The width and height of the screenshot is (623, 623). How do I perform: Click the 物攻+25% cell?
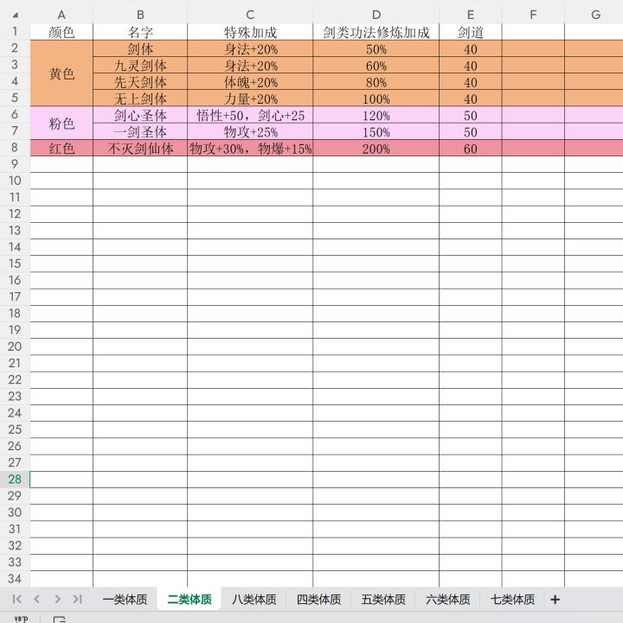click(x=250, y=131)
